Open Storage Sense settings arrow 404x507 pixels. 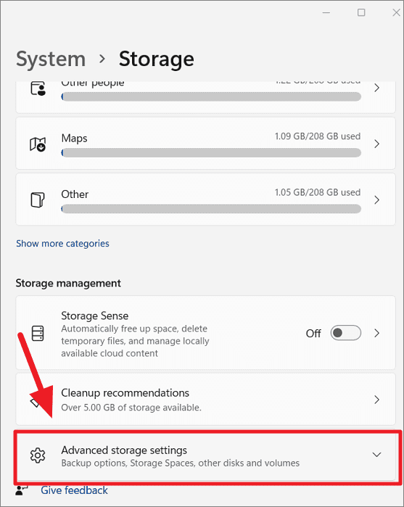click(376, 333)
